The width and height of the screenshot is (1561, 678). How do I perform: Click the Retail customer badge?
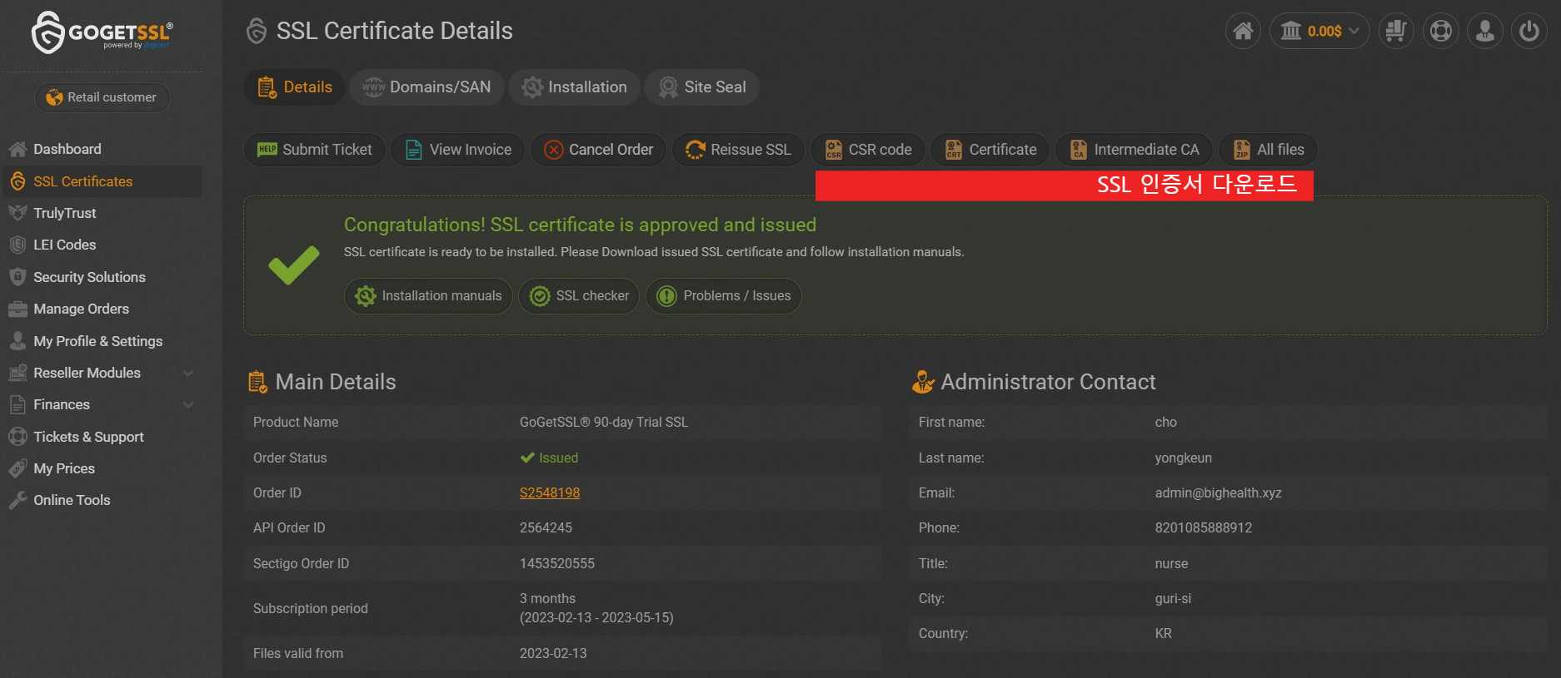coord(102,97)
